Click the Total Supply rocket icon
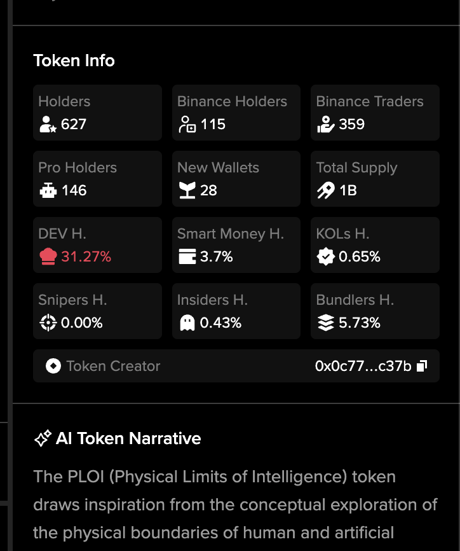 tap(325, 191)
